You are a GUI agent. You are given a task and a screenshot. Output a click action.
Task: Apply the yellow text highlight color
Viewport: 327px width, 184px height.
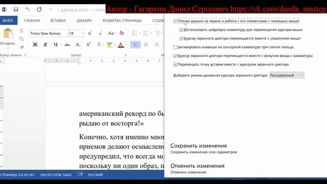point(110,44)
